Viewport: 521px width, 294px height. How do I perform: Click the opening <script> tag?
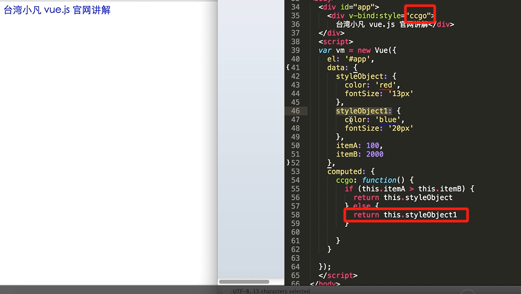(336, 42)
